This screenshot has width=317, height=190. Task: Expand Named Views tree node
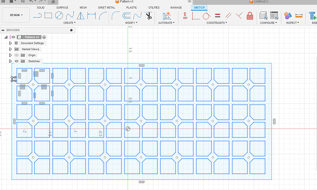coord(10,49)
